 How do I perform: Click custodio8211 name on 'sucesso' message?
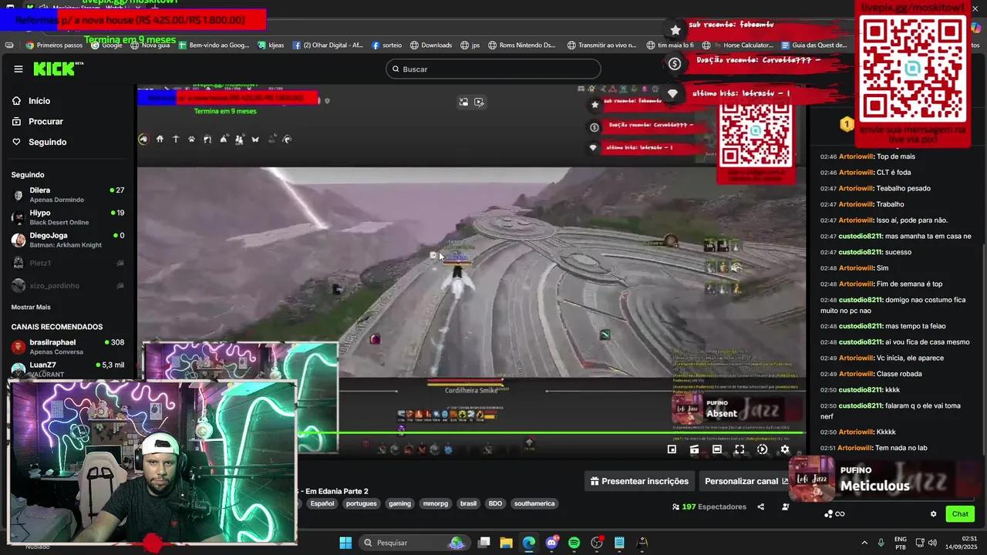point(860,252)
